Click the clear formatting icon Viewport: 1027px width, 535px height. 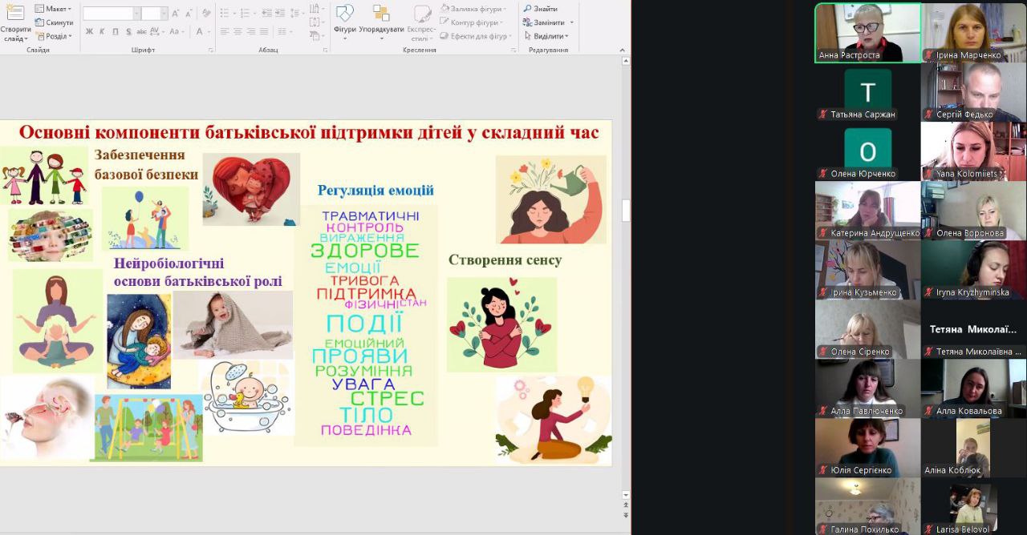click(x=206, y=14)
